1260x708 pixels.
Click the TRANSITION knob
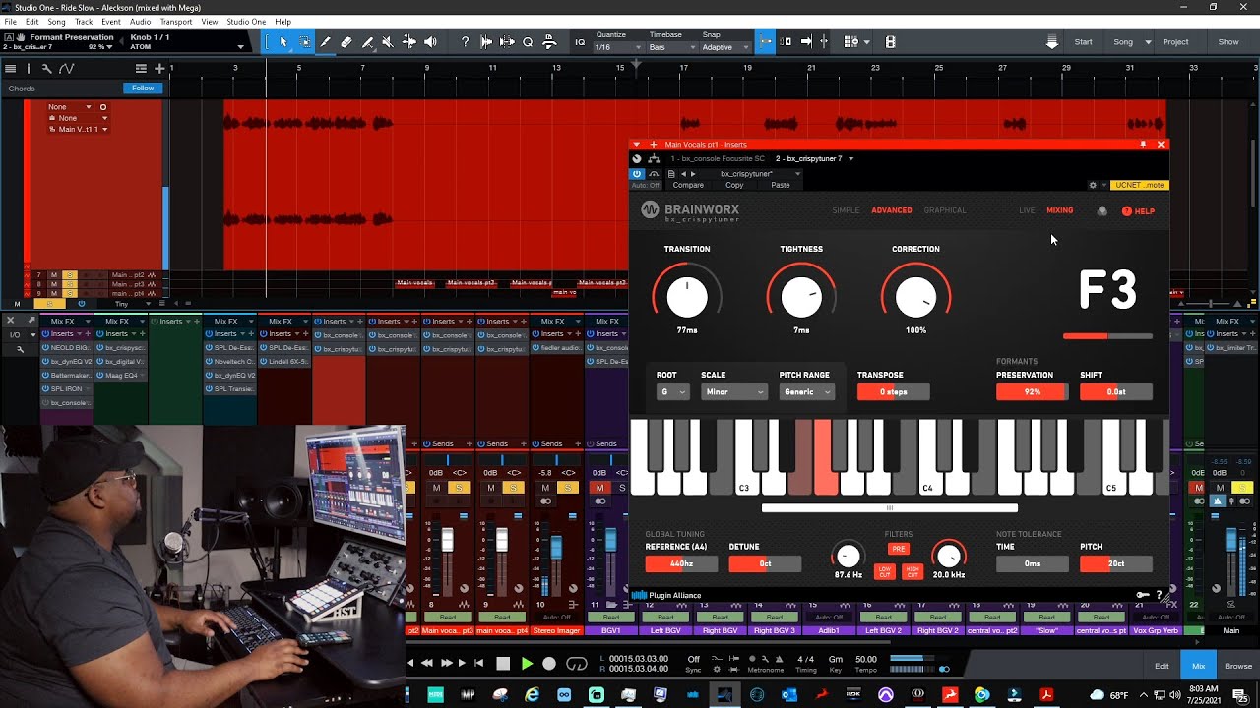tap(687, 297)
